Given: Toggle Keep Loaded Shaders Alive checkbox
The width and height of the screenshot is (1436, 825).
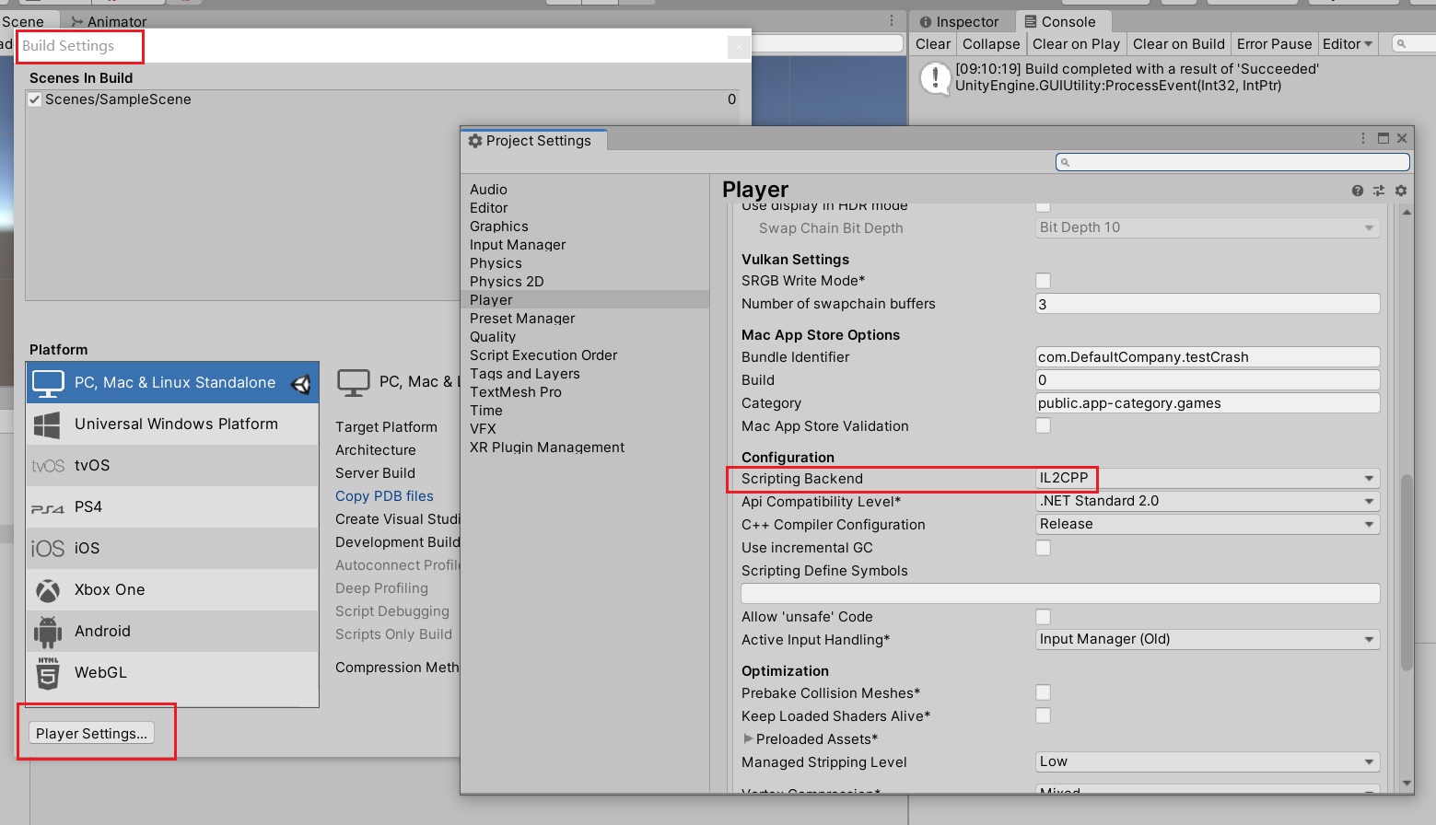Looking at the screenshot, I should 1043,715.
